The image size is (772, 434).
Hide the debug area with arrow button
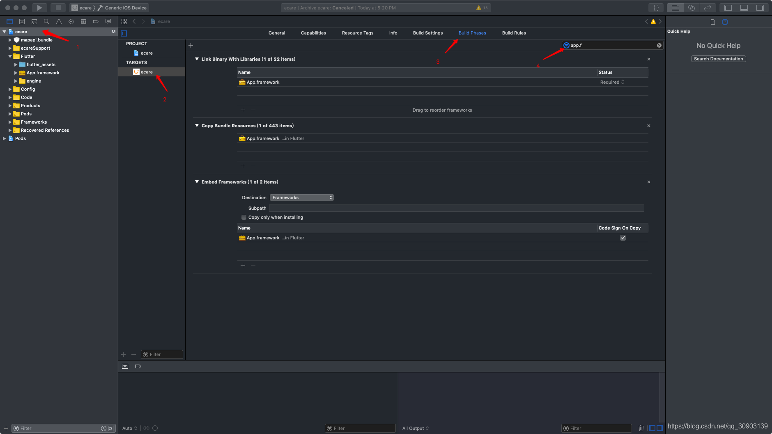point(125,366)
